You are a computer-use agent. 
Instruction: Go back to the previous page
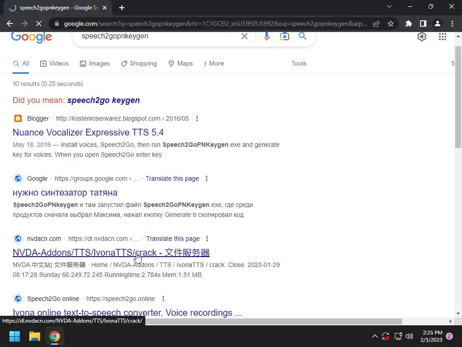(10, 23)
